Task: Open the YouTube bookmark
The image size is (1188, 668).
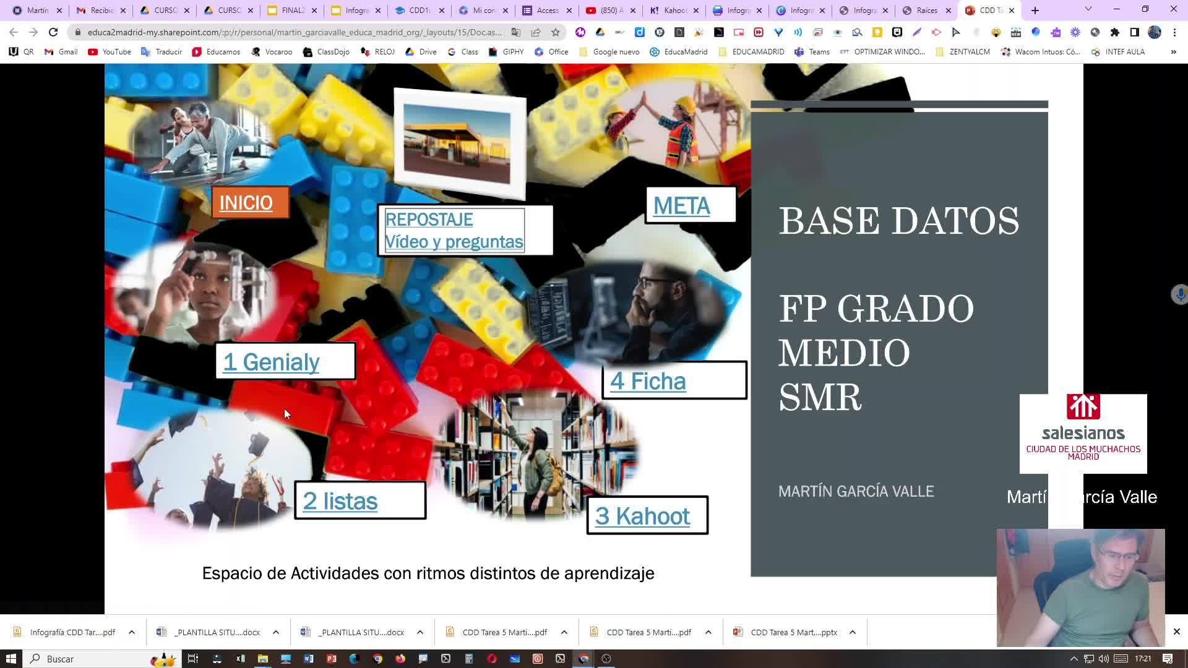Action: [110, 52]
